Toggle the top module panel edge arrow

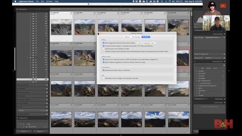tap(121, 7)
